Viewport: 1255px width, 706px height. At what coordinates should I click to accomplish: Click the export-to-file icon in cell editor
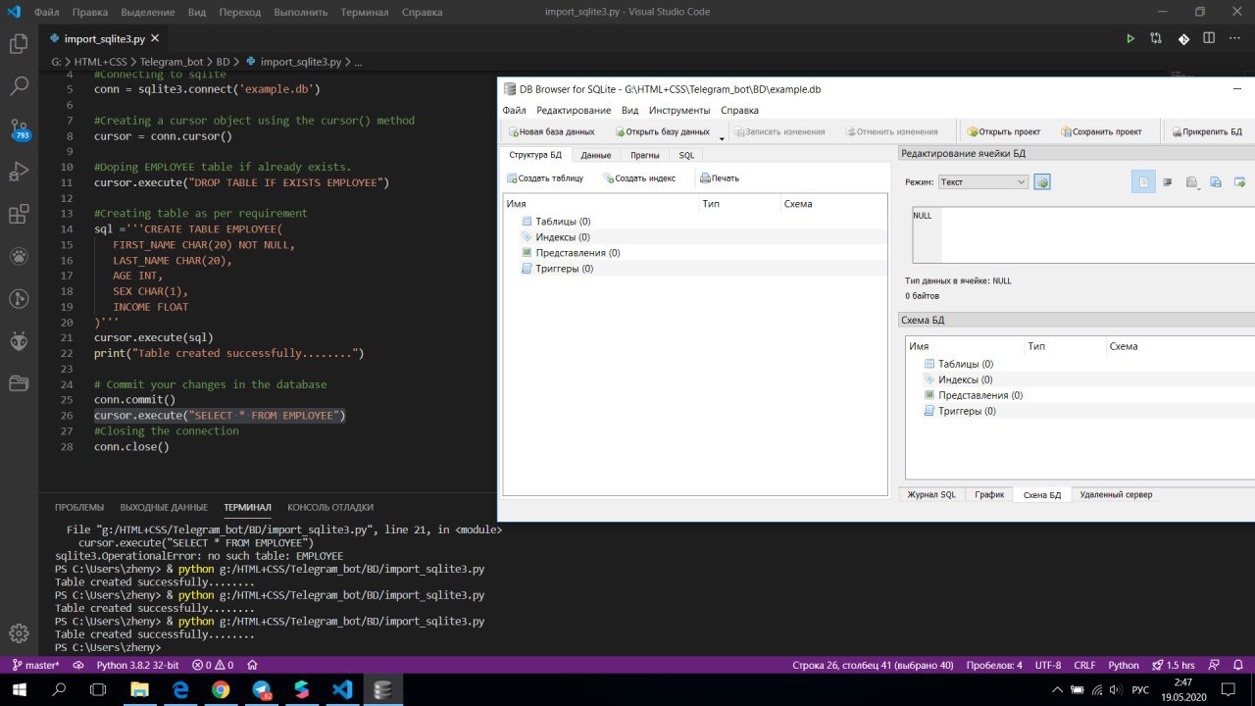(x=1216, y=182)
